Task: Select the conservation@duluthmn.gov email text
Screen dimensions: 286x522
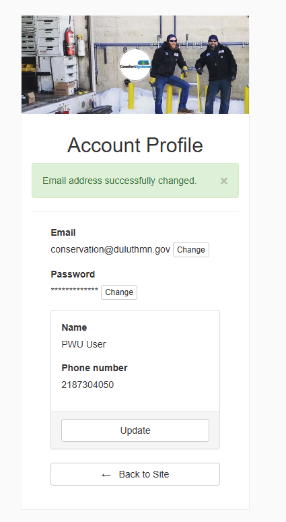Action: click(110, 249)
